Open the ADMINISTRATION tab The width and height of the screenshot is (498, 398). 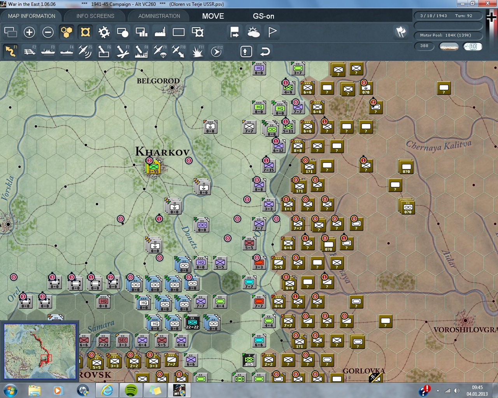(x=159, y=16)
